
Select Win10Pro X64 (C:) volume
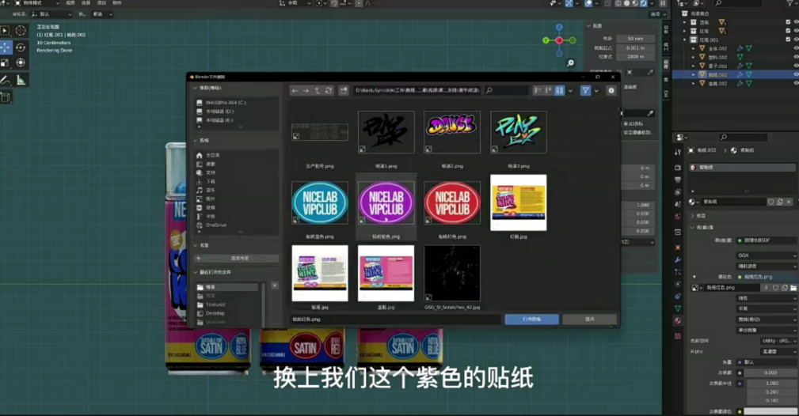(x=237, y=103)
